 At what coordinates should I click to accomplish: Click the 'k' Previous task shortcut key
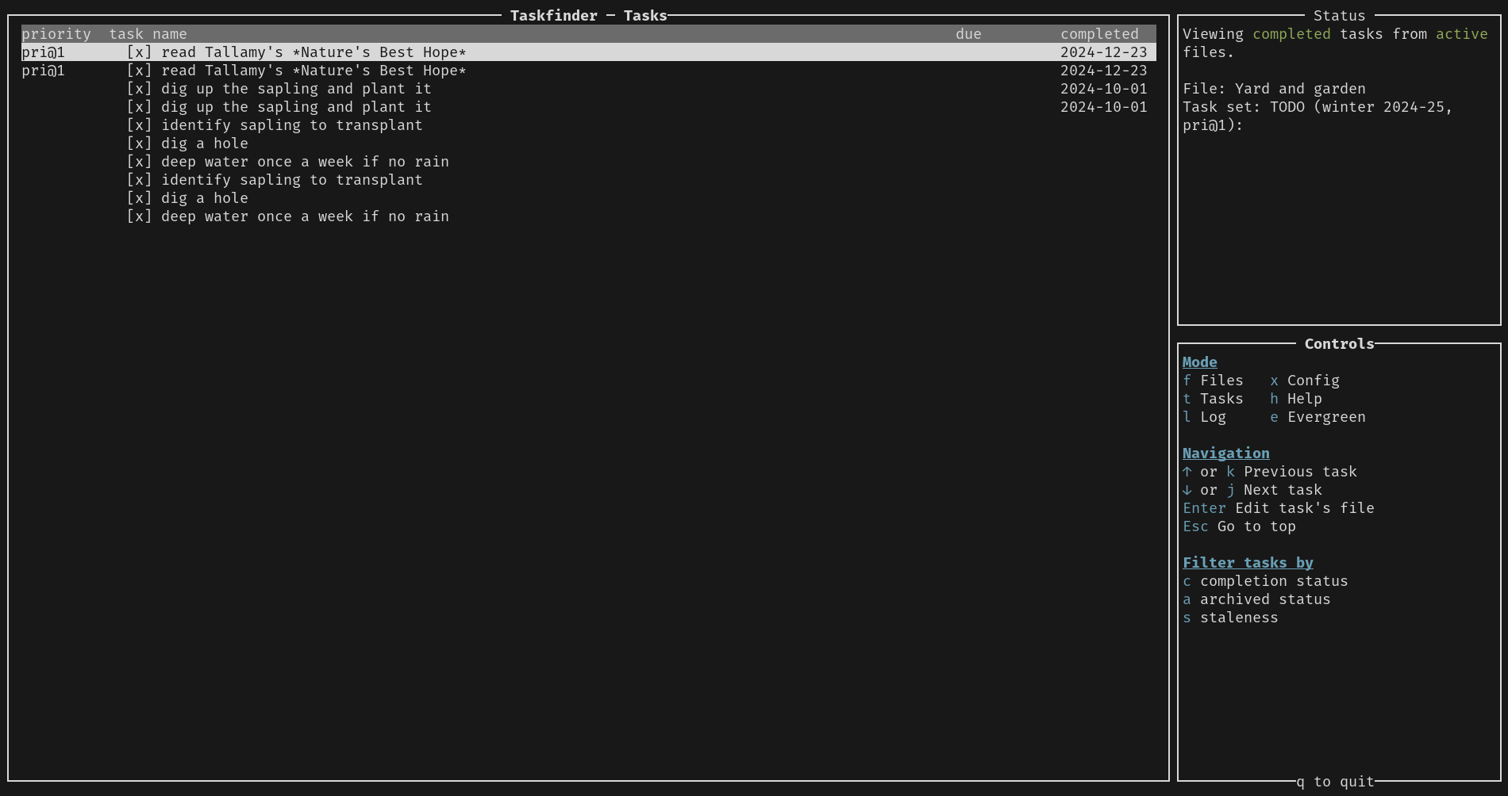coord(1230,472)
